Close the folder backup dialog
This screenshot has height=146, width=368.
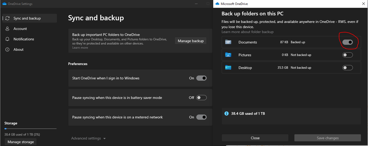pyautogui.click(x=255, y=138)
